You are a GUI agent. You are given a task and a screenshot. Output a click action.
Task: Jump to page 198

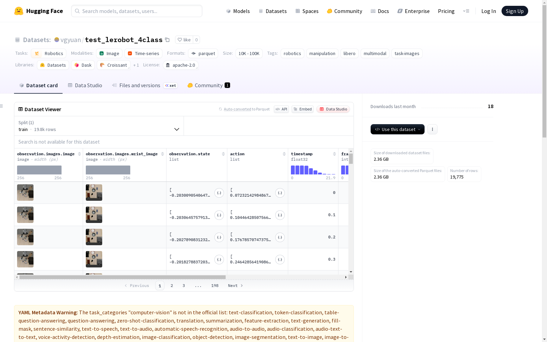coord(215,286)
